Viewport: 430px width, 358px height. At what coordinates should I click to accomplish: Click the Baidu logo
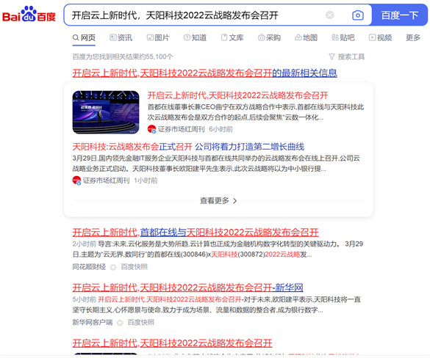(29, 14)
